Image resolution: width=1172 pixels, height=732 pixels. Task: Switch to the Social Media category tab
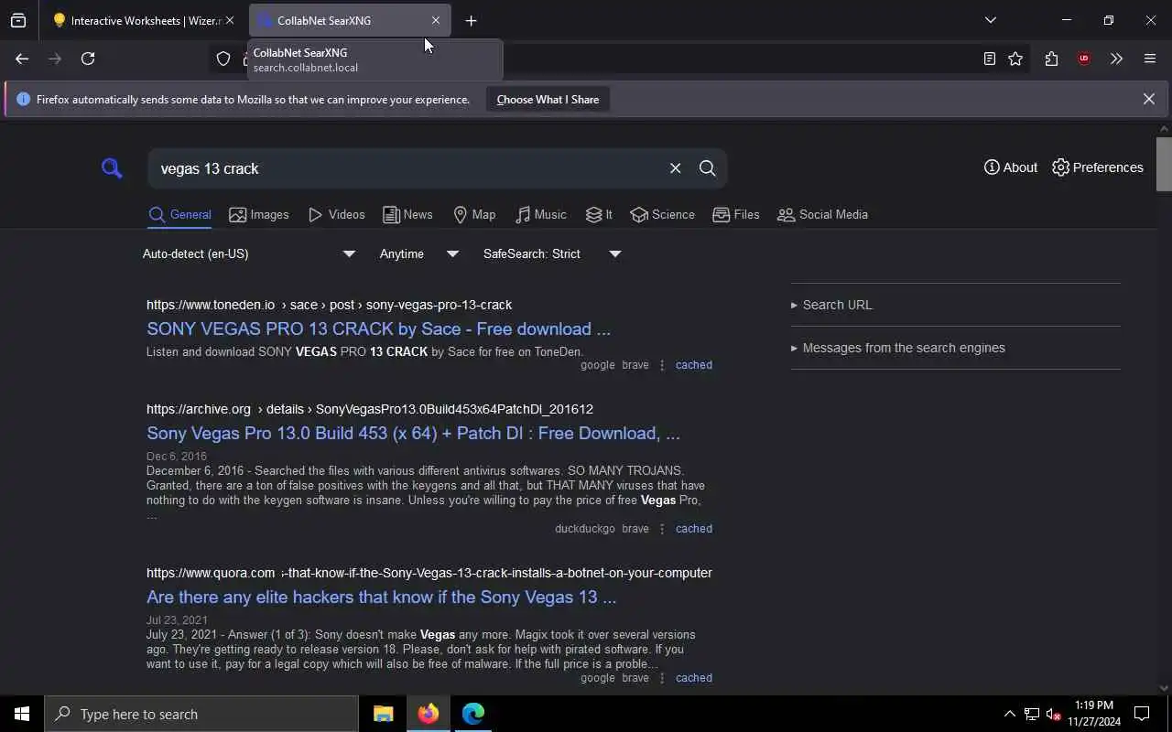pyautogui.click(x=822, y=214)
